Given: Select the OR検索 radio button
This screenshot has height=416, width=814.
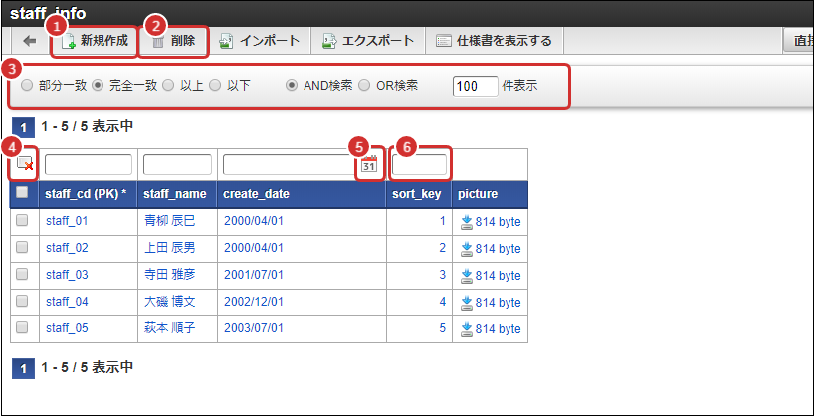Looking at the screenshot, I should pos(364,86).
